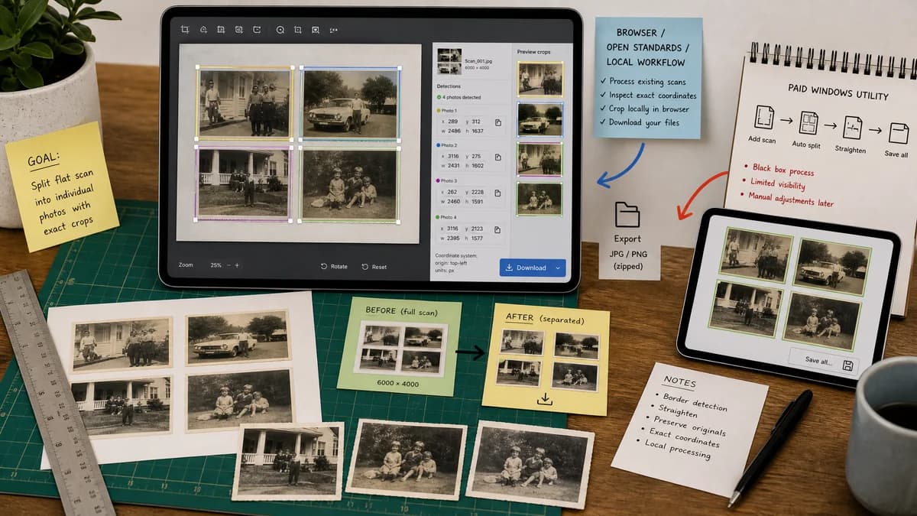Open the three-dots more options toolbar icon

tap(333, 30)
